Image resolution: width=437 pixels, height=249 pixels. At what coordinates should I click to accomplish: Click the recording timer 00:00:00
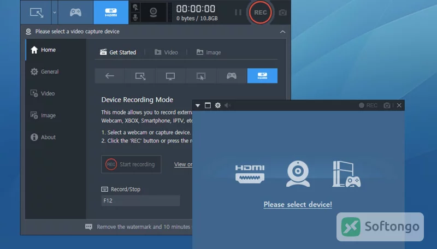[x=196, y=9]
